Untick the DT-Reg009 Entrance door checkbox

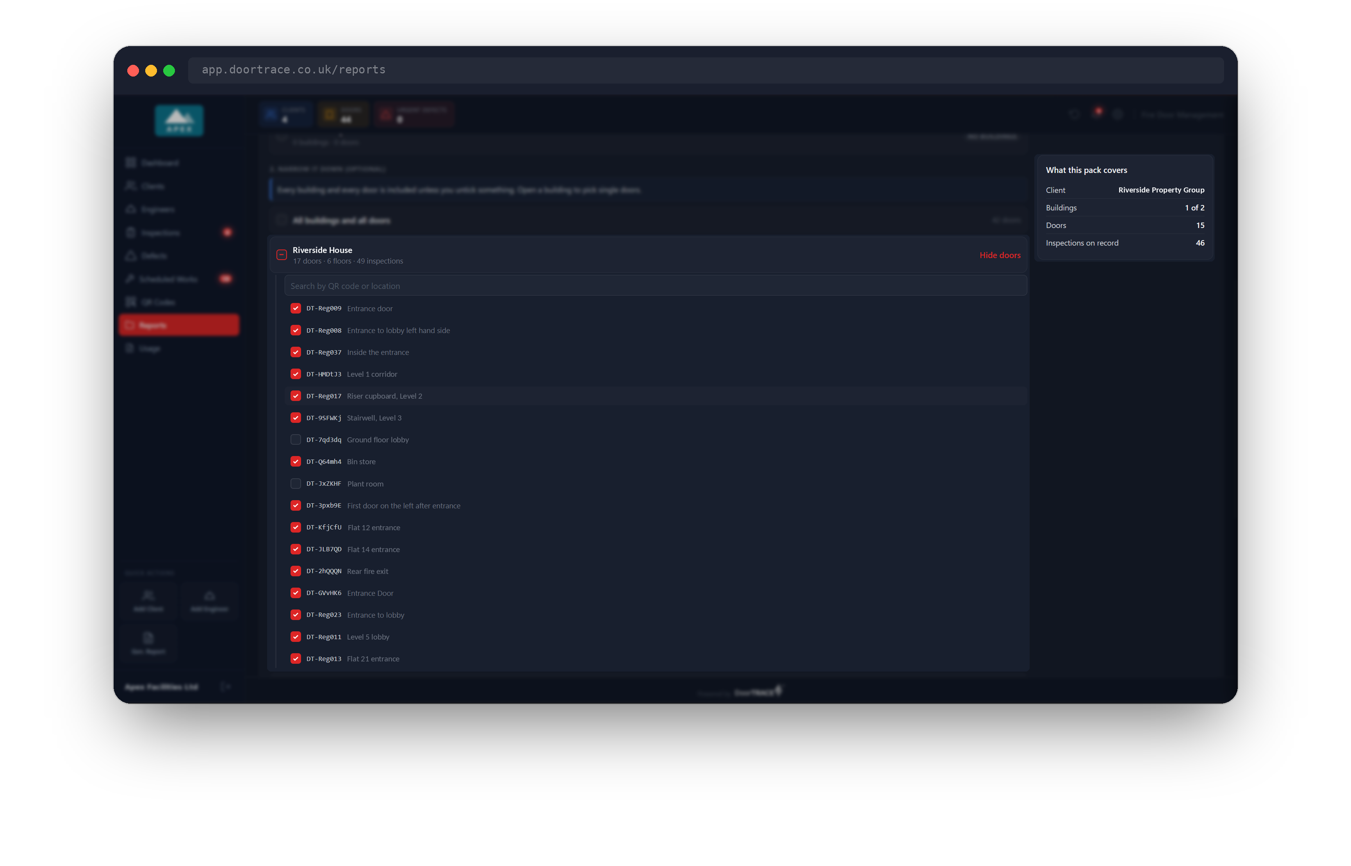pos(296,309)
